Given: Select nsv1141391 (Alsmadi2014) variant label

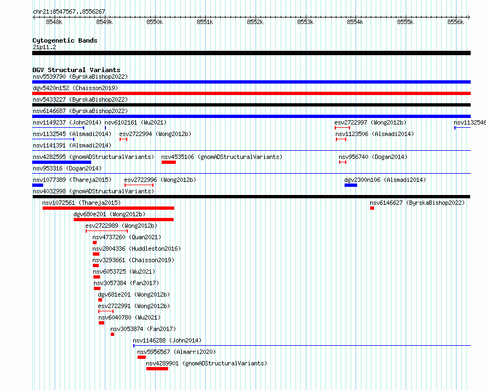Looking at the screenshot, I should tap(72, 145).
